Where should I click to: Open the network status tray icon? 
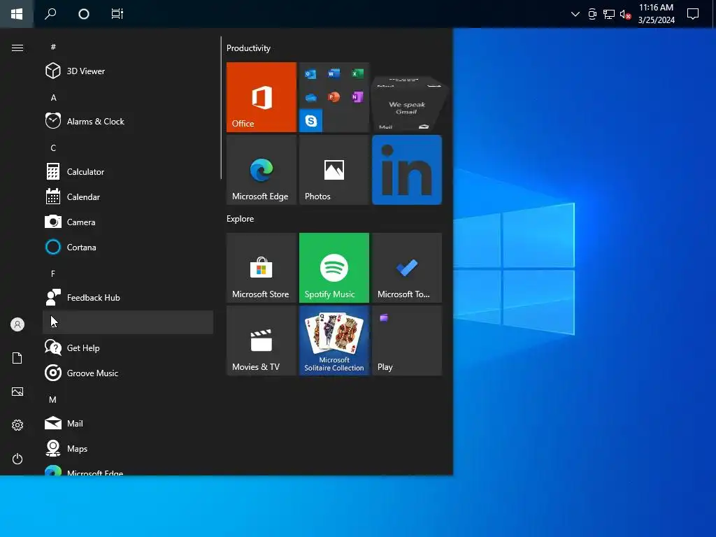tap(609, 14)
